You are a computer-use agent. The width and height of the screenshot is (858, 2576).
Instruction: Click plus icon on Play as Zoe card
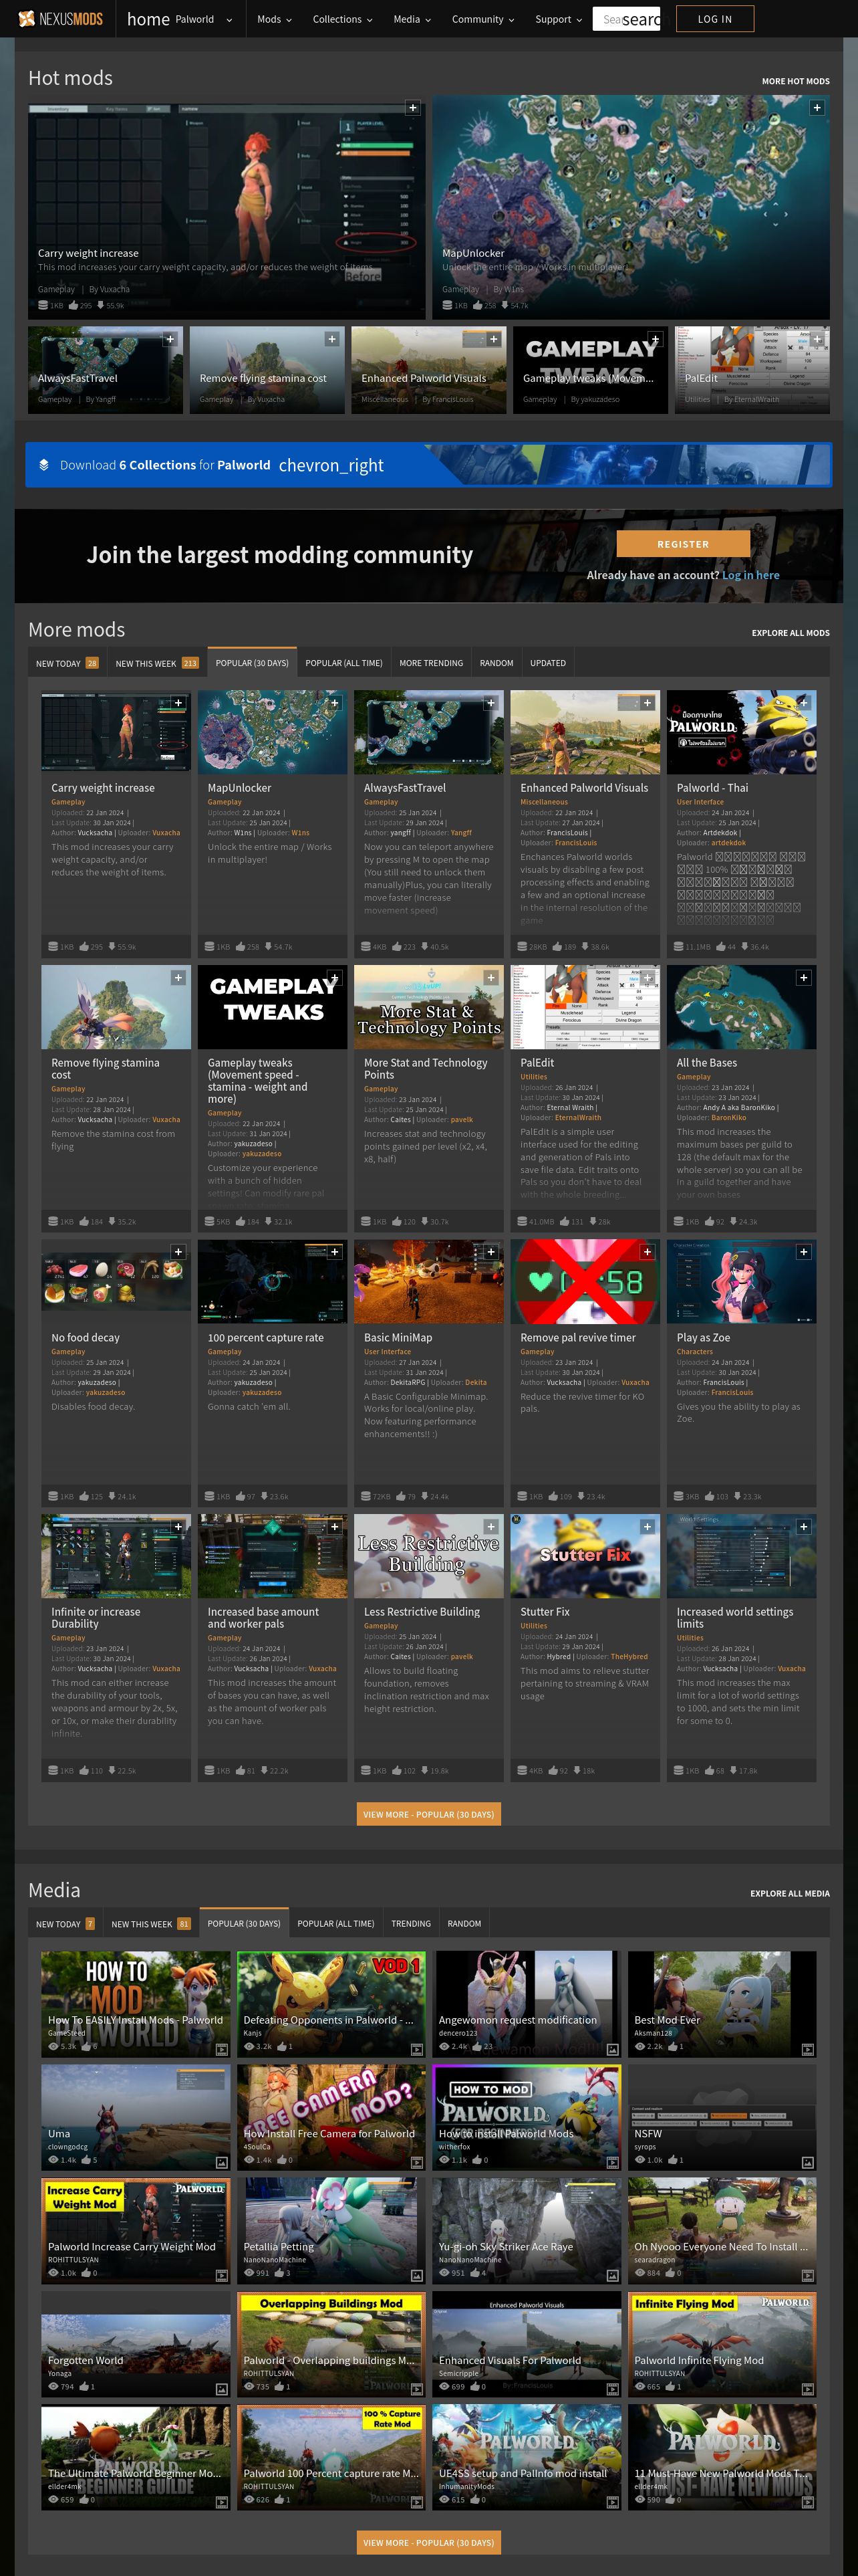[x=803, y=1252]
